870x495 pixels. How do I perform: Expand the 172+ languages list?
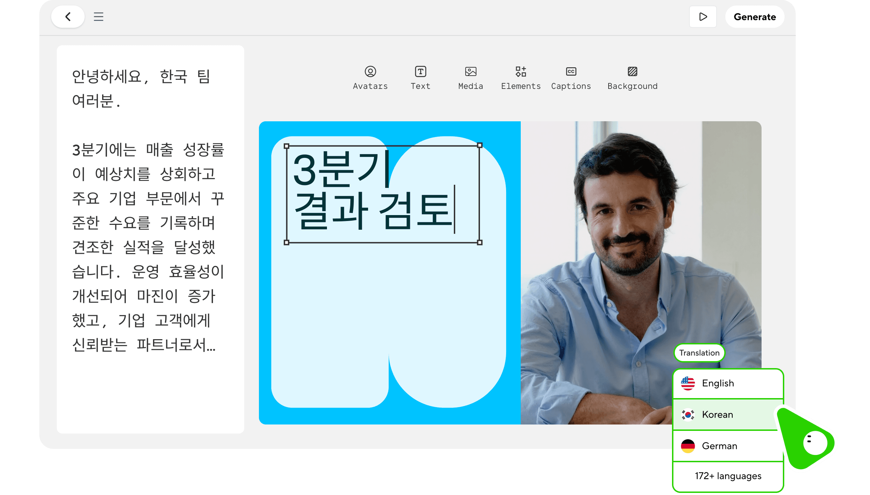[x=727, y=475]
